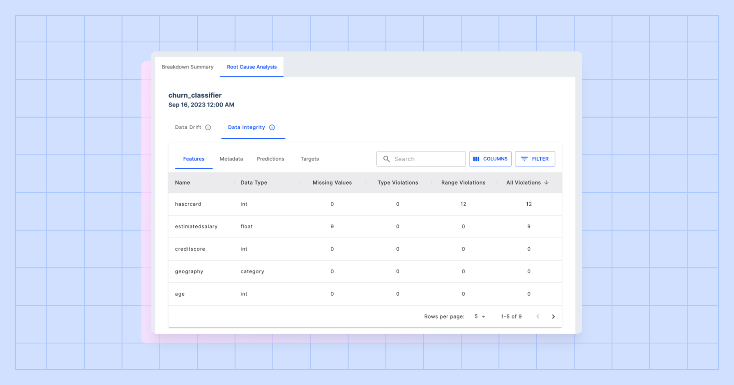Toggle the sort arrow on All Violations

tap(546, 183)
